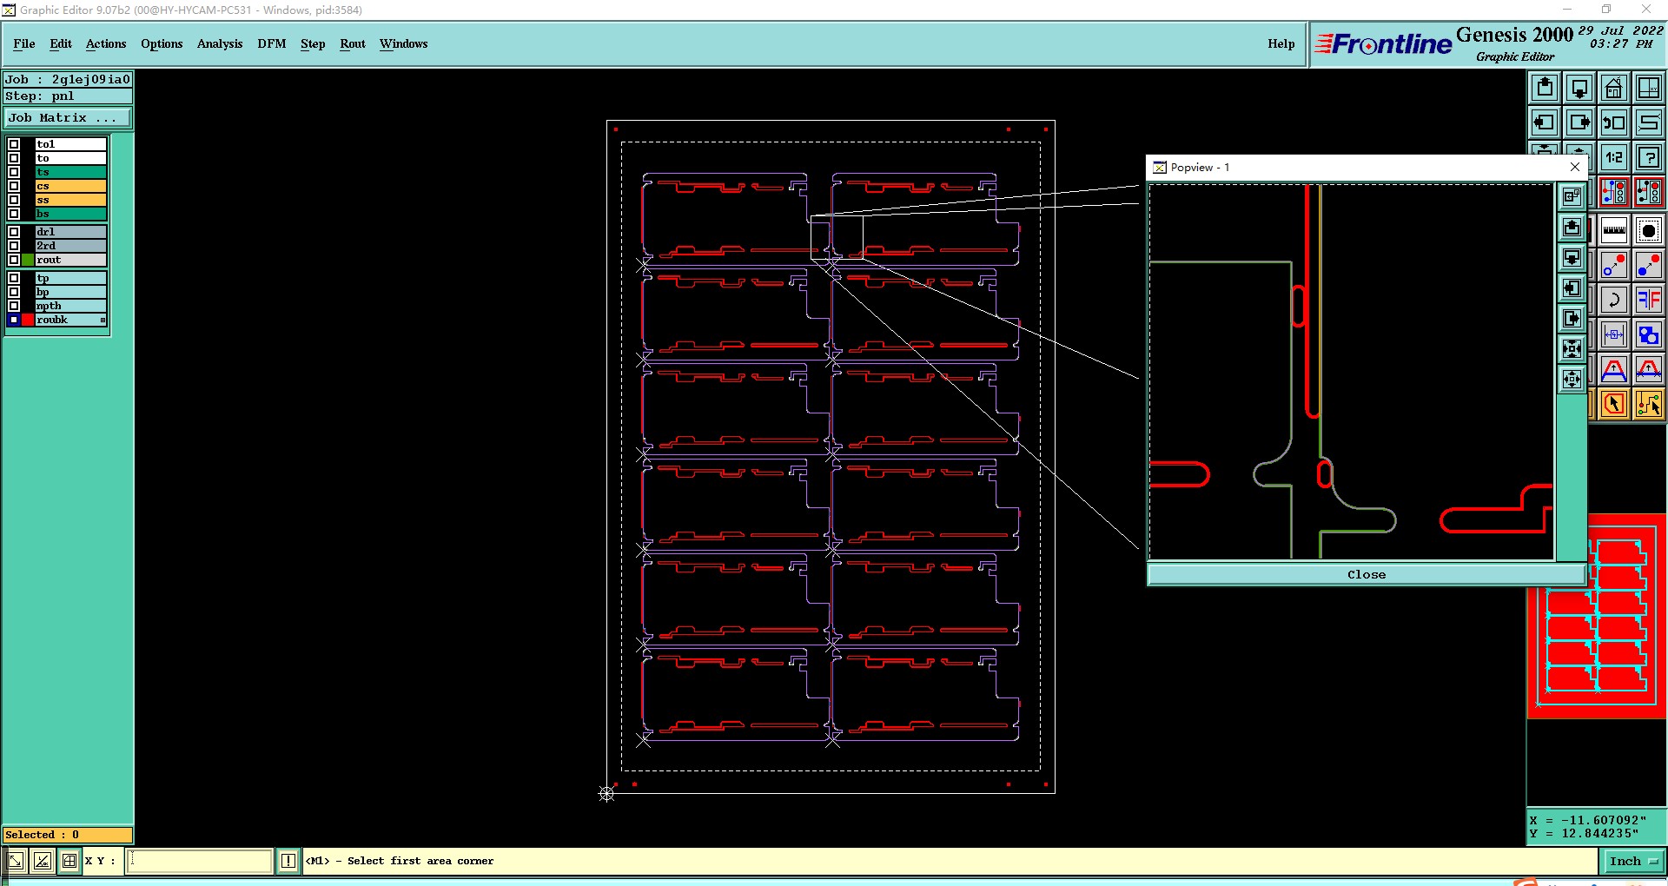The height and width of the screenshot is (886, 1668).
Task: Toggle the checkbox for layer roubk
Action: click(x=14, y=320)
